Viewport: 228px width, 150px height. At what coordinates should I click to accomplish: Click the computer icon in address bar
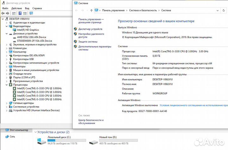click(x=96, y=10)
